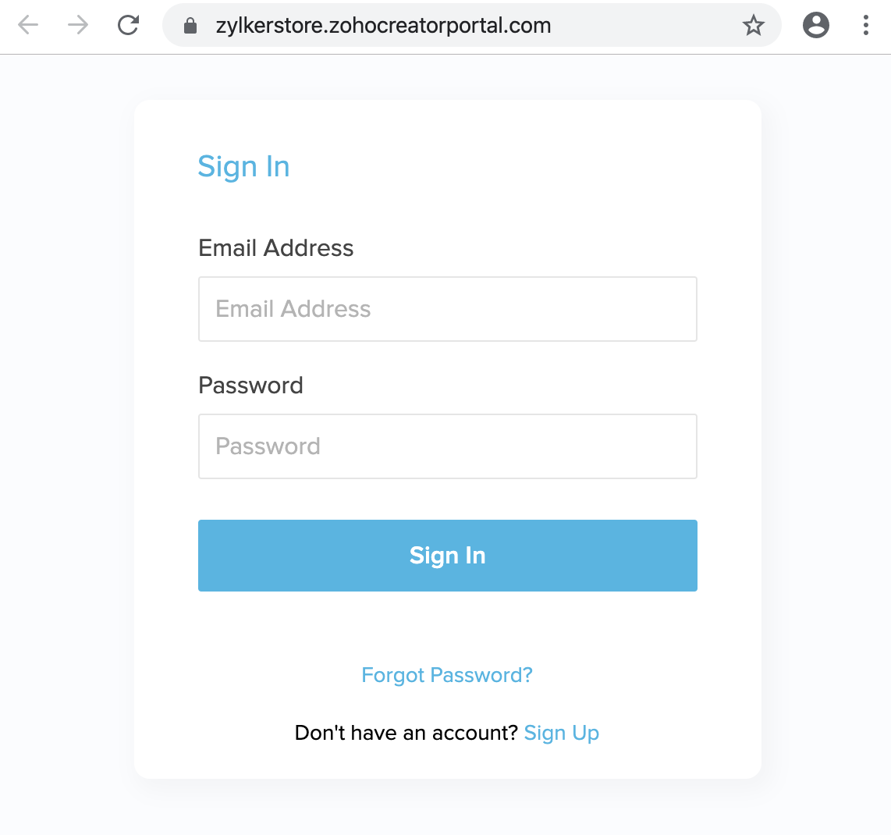The width and height of the screenshot is (891, 835).
Task: Click the padlock icon in the address bar
Action: click(189, 24)
